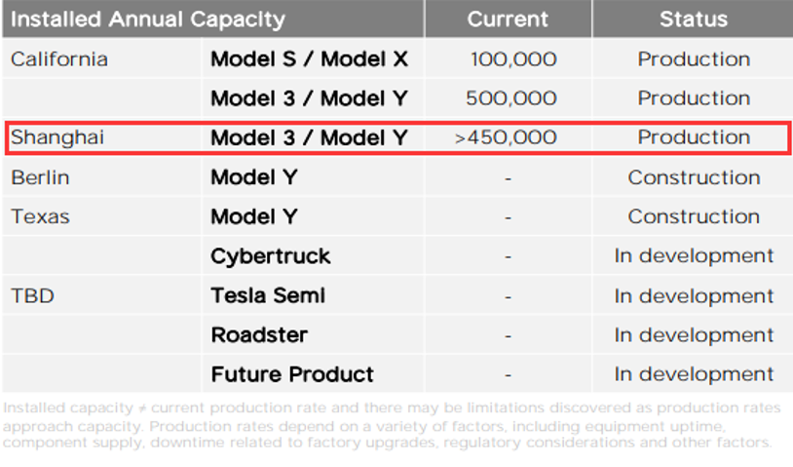Select the Status column header

click(694, 19)
